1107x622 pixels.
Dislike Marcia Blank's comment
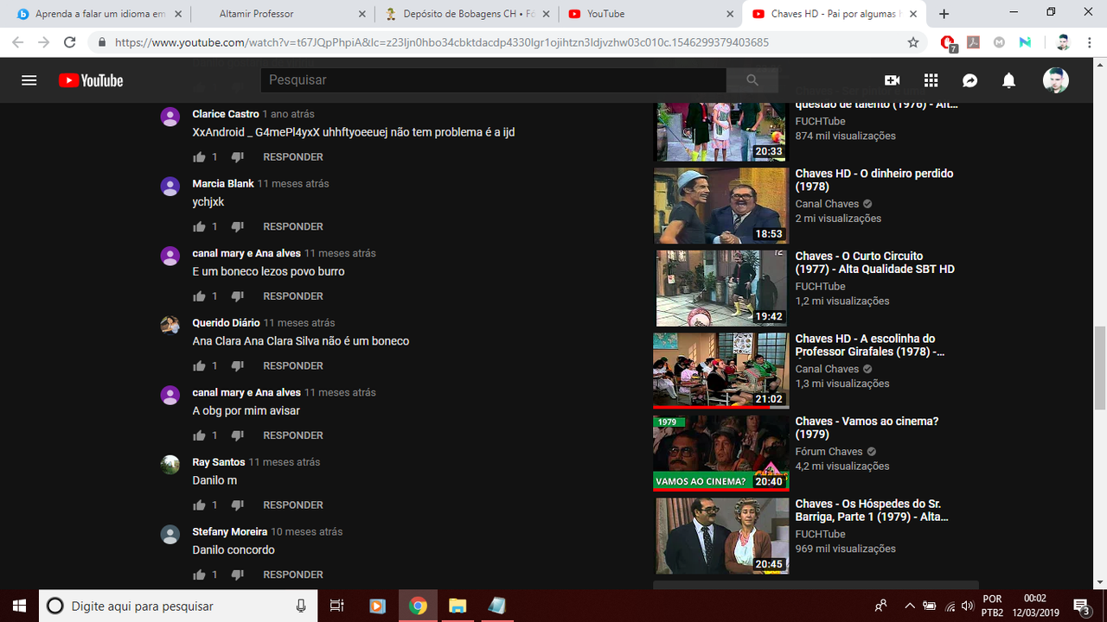tap(238, 226)
